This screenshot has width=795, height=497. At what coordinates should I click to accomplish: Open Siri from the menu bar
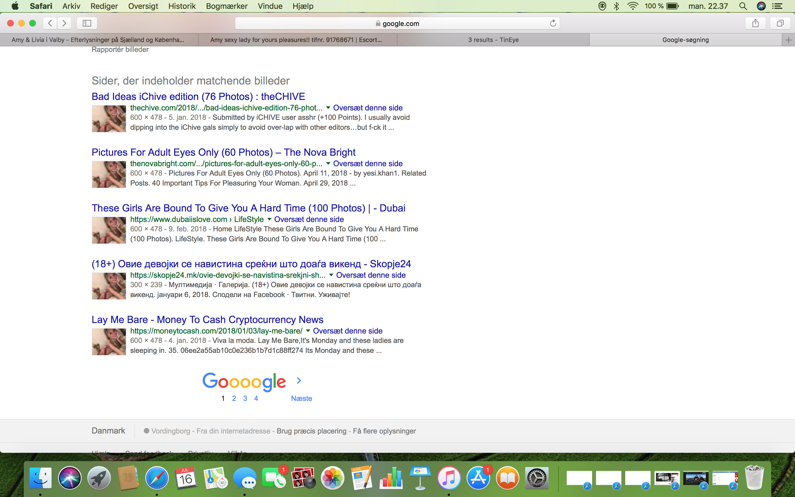coord(761,6)
